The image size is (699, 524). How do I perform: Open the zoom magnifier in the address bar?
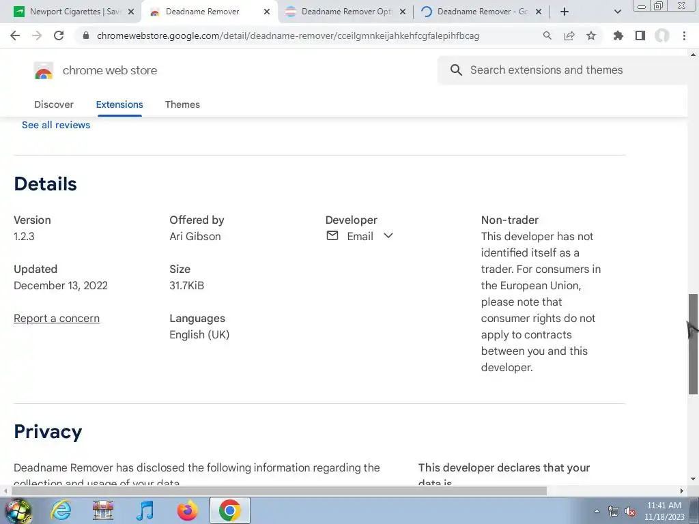click(547, 35)
